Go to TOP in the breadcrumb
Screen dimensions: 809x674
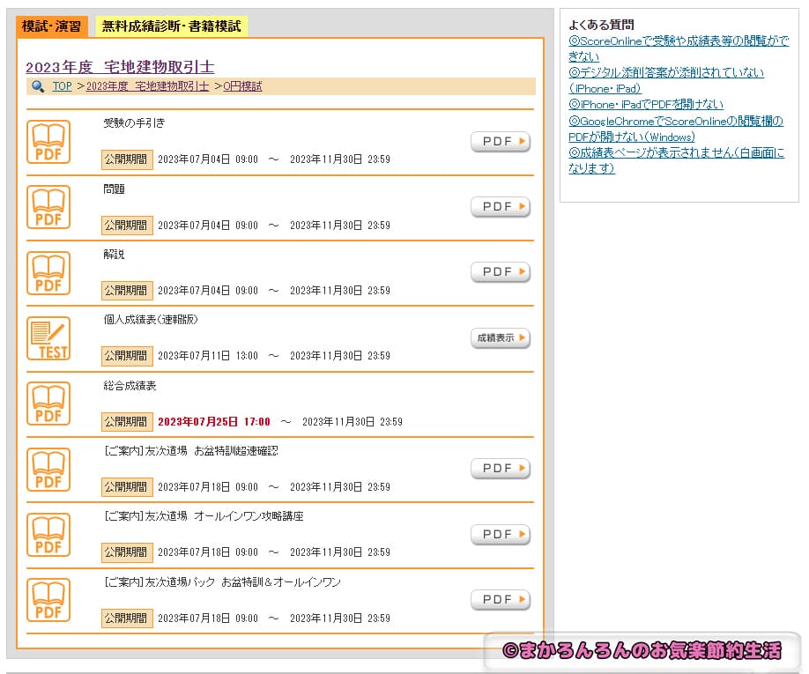(x=62, y=86)
